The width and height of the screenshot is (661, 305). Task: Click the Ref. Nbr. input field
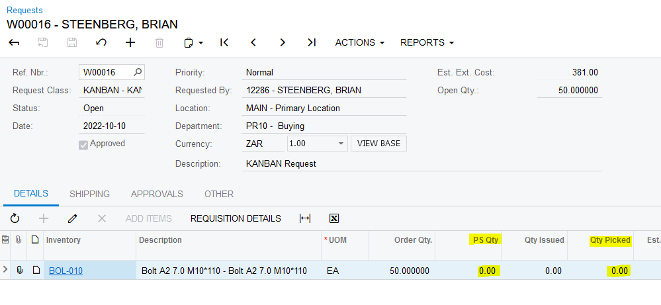(106, 73)
